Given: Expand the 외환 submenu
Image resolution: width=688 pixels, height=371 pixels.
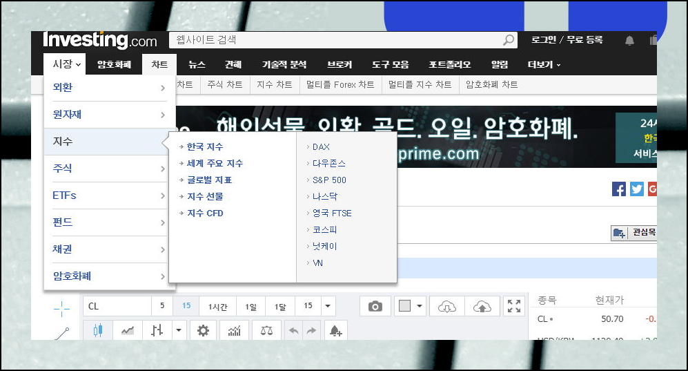Looking at the screenshot, I should pos(110,88).
